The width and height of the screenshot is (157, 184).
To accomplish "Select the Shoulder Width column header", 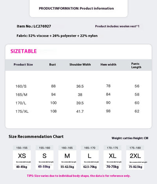I will pos(80,65).
